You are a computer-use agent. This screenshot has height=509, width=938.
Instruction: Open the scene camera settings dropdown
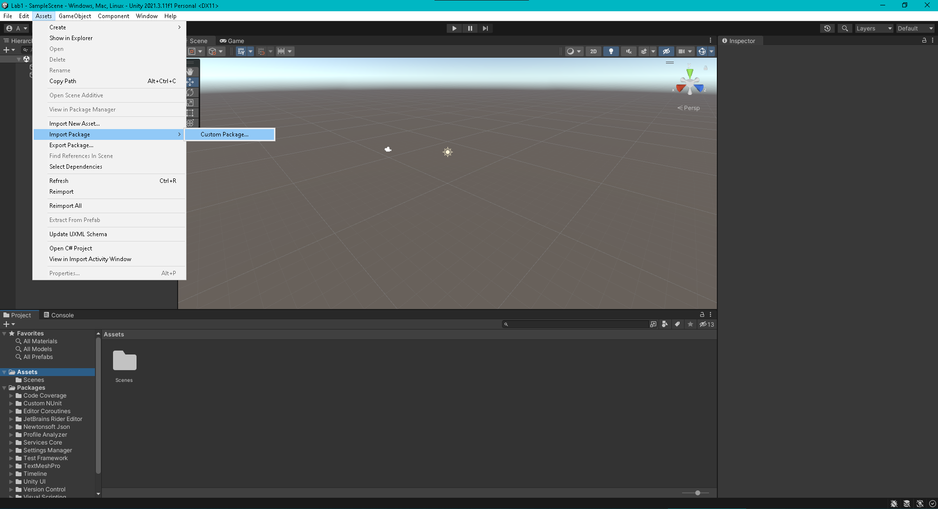tap(685, 51)
